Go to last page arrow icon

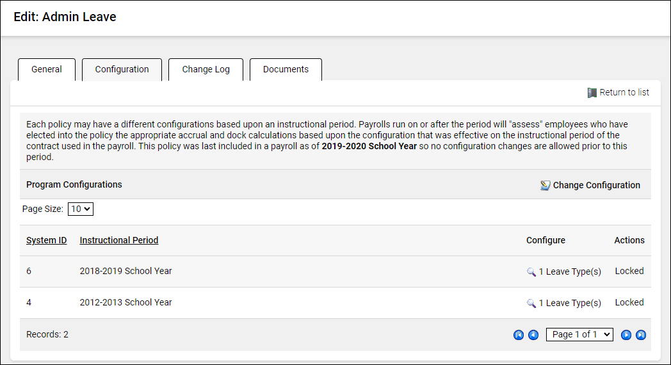point(640,335)
